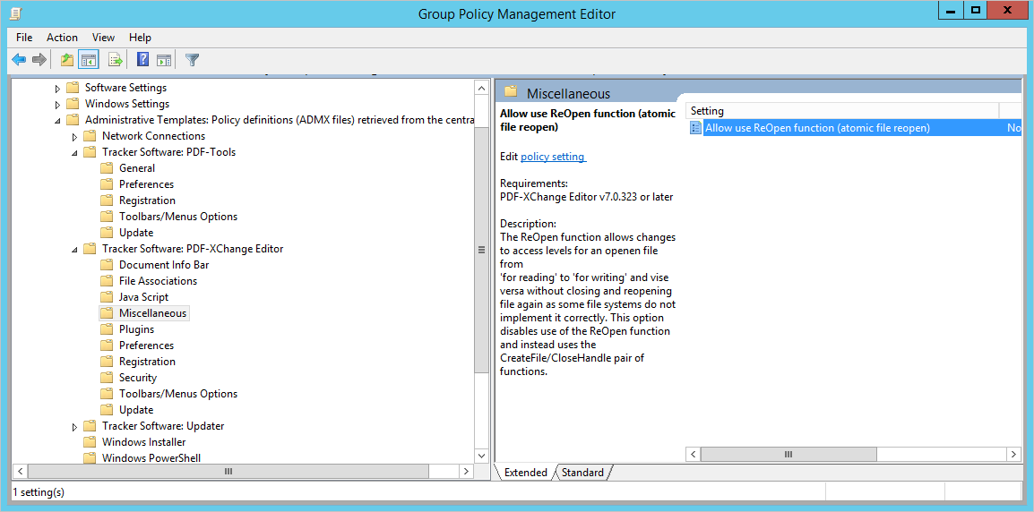Viewport: 1034px width, 512px height.
Task: Select File Associations tree item
Action: tap(158, 281)
